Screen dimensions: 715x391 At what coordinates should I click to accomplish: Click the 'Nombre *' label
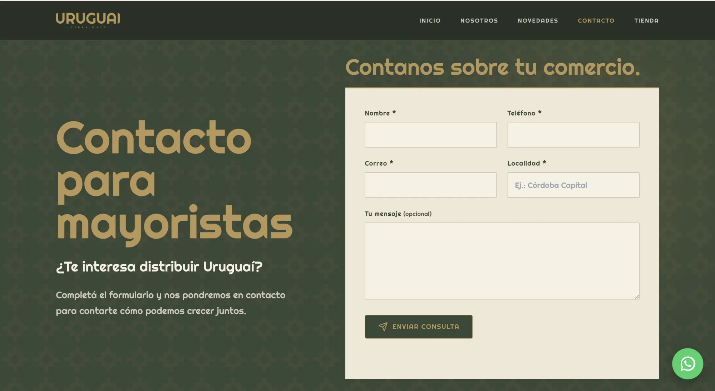pyautogui.click(x=380, y=113)
